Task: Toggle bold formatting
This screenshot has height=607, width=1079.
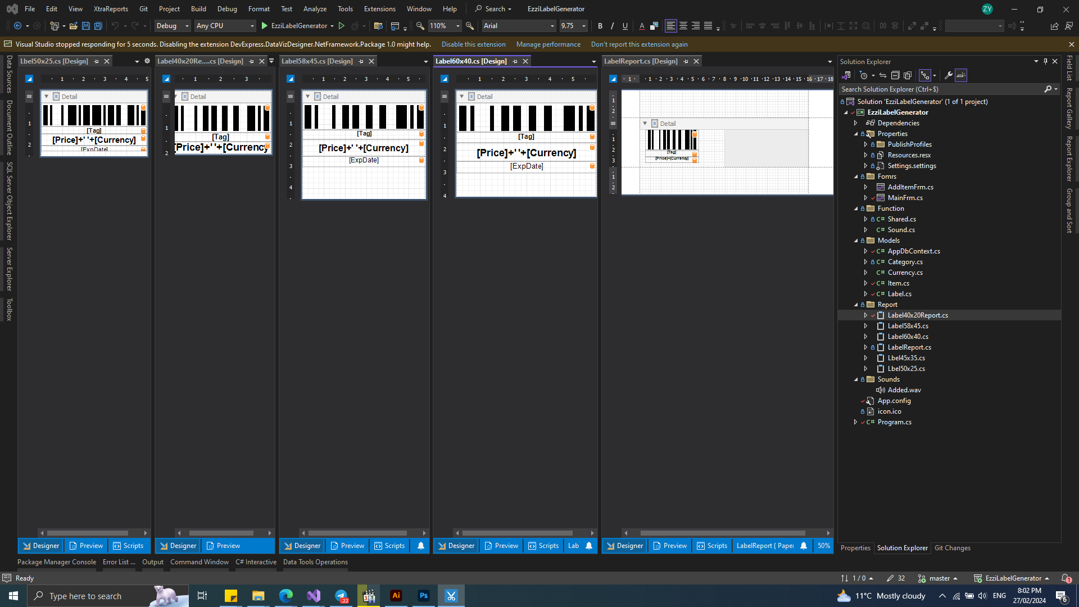Action: coord(600,26)
